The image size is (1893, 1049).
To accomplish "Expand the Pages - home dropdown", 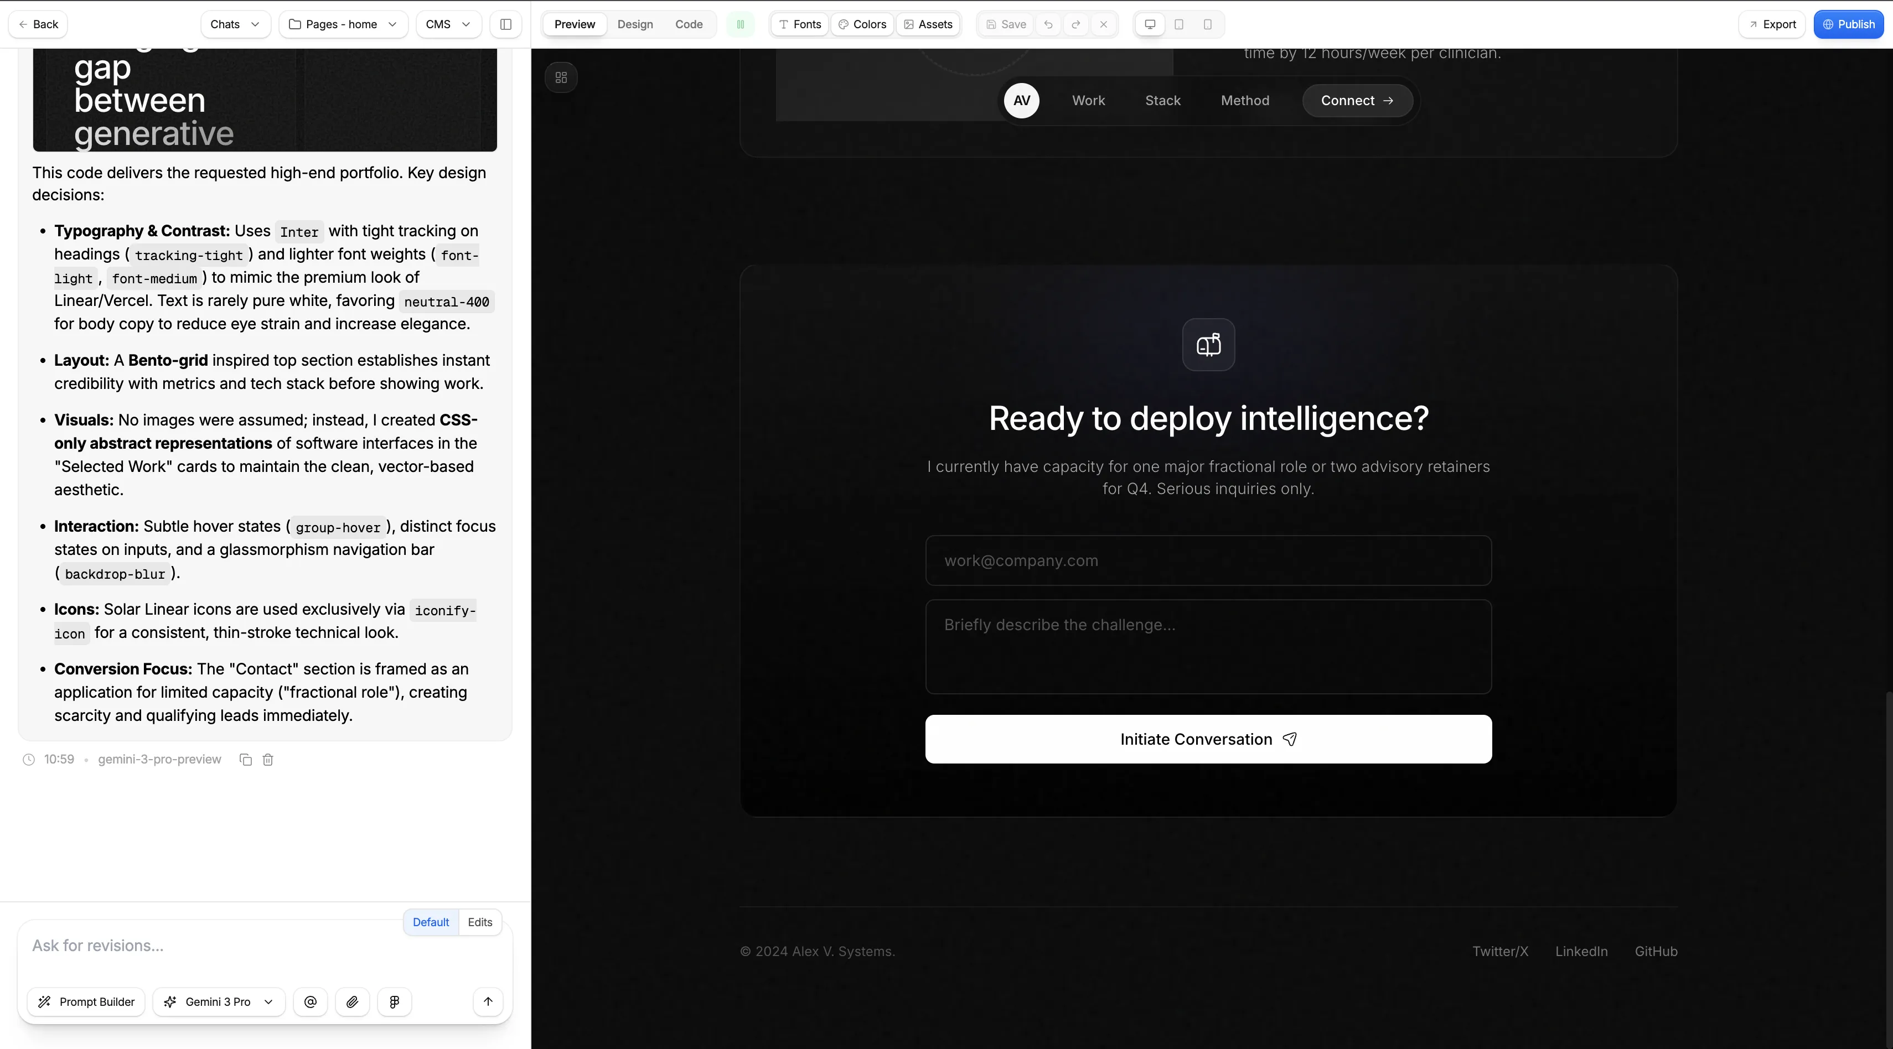I will click(343, 24).
